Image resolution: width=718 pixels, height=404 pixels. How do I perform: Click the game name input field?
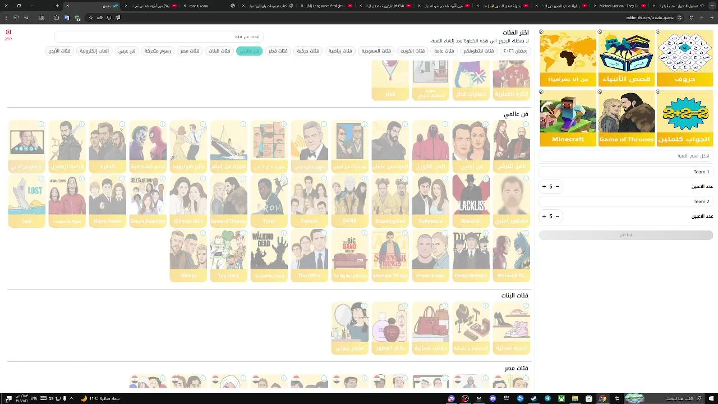click(x=626, y=156)
